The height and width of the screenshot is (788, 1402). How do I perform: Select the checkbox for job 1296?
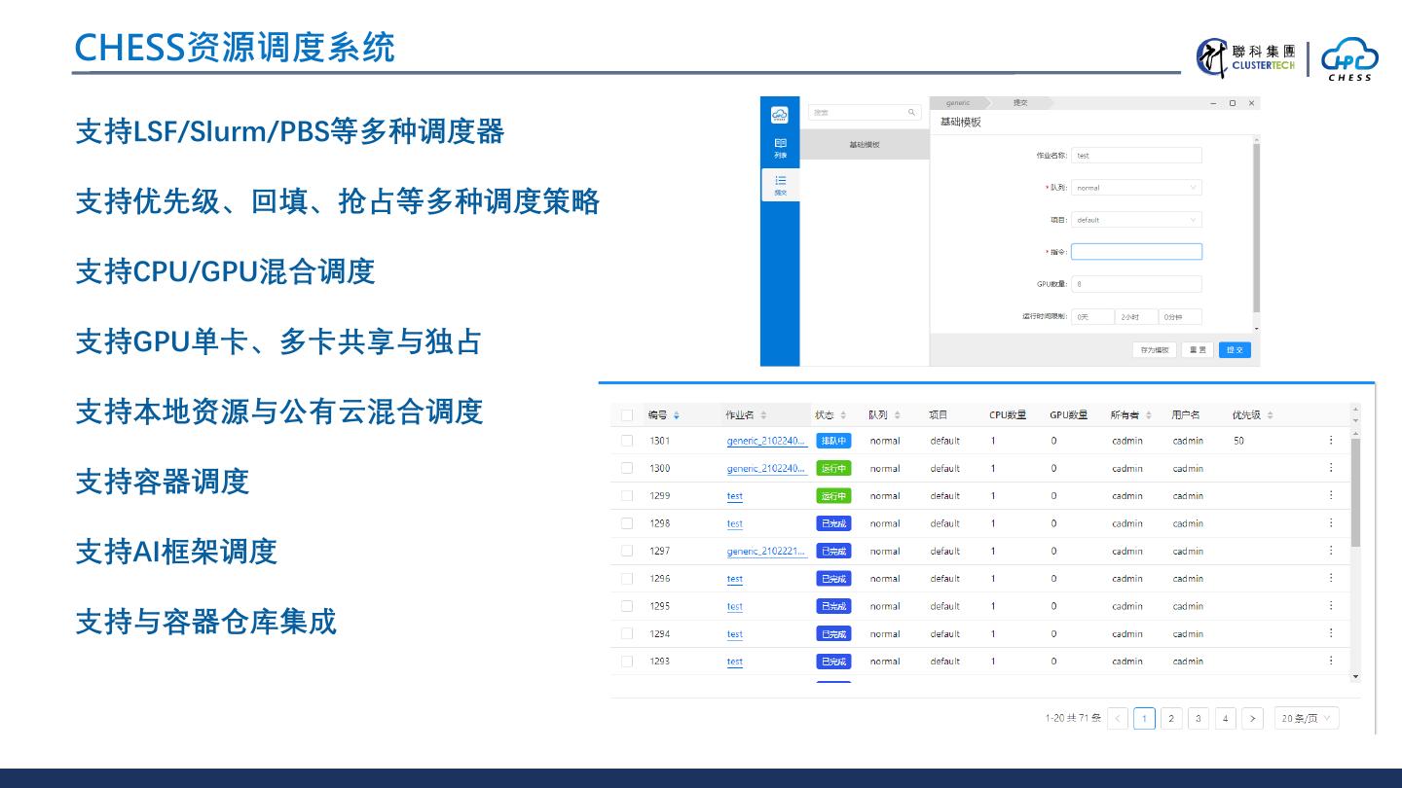(627, 579)
